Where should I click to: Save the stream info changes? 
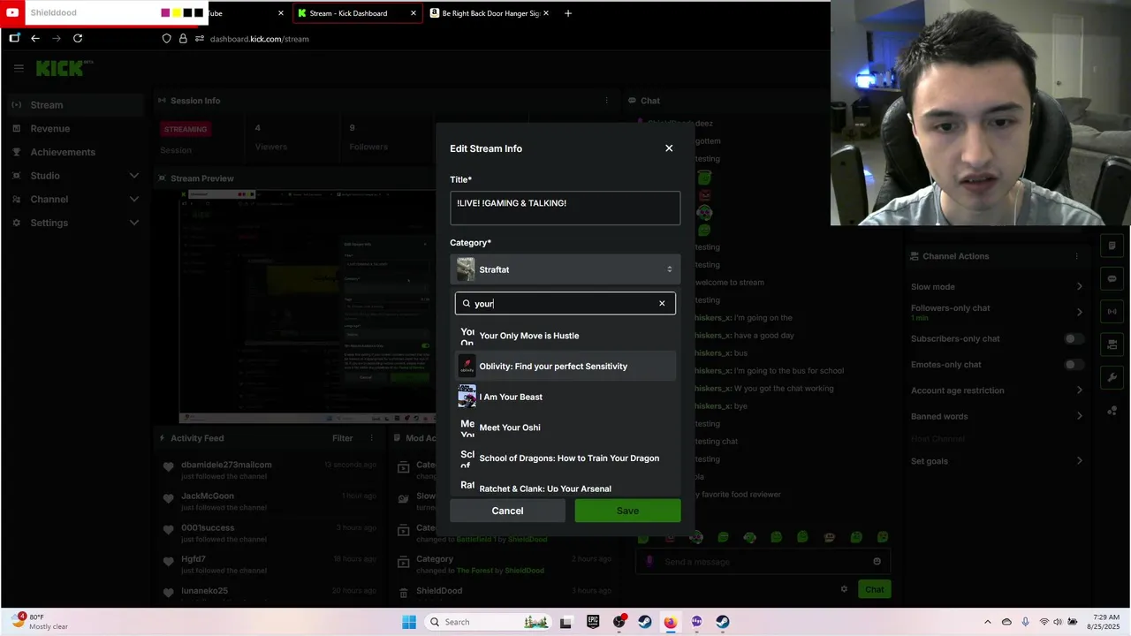627,511
